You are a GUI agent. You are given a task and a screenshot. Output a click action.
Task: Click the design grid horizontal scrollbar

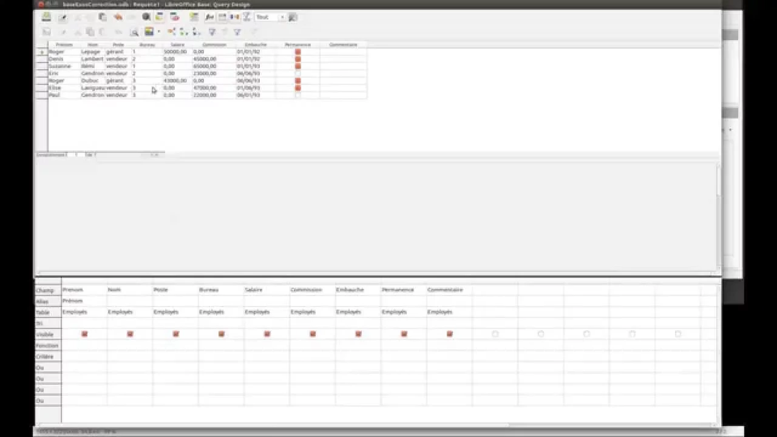pyautogui.click(x=376, y=425)
